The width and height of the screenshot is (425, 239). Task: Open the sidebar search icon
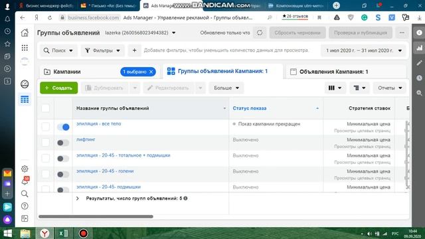pos(25,194)
